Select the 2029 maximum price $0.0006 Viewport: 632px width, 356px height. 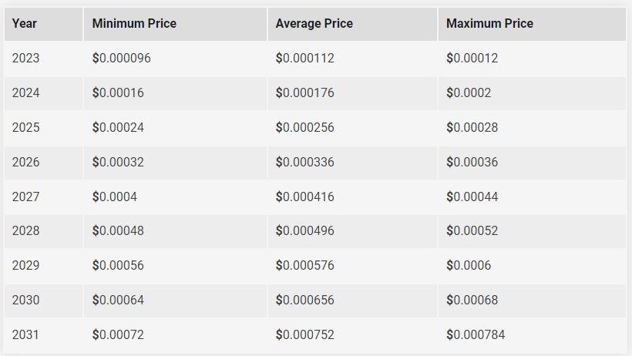(x=469, y=265)
